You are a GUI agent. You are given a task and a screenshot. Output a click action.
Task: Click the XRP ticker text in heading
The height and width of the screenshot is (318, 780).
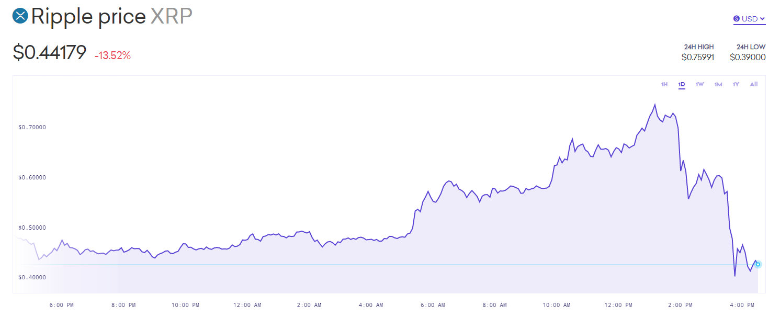[x=172, y=16]
